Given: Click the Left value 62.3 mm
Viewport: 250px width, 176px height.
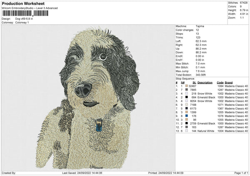Looking at the screenshot, I should (201, 41).
